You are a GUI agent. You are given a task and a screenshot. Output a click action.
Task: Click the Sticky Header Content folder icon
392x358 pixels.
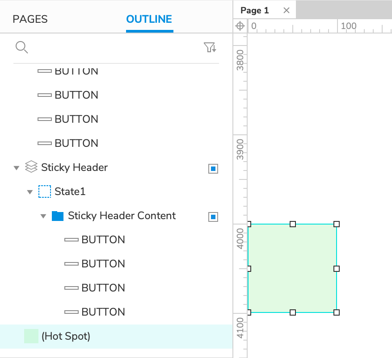58,216
